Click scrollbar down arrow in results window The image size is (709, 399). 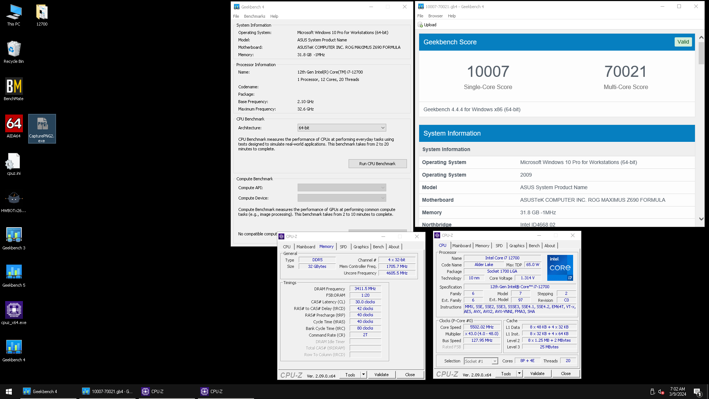(x=701, y=219)
